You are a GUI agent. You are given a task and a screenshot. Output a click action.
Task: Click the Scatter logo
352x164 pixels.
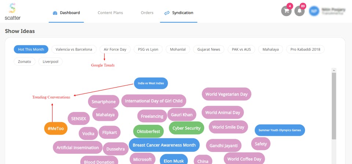[x=13, y=11]
